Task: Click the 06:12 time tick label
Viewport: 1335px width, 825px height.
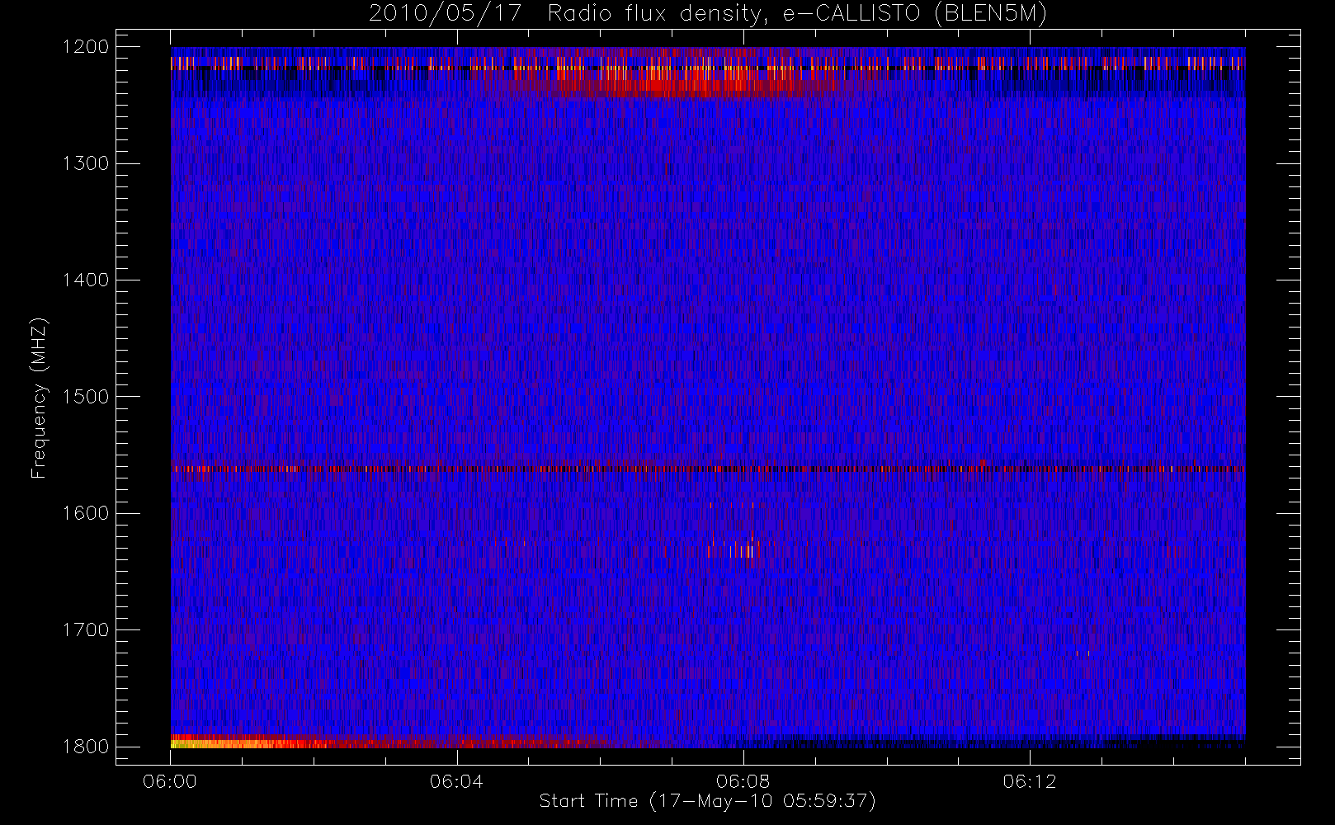Action: (x=1030, y=781)
